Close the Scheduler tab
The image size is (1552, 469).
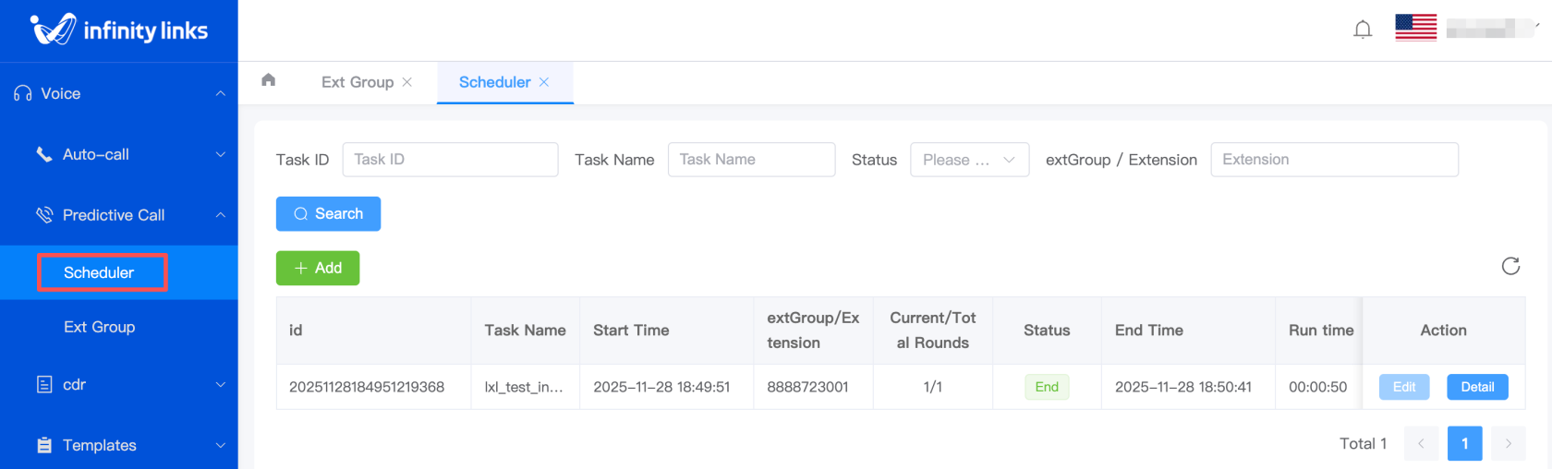[544, 82]
